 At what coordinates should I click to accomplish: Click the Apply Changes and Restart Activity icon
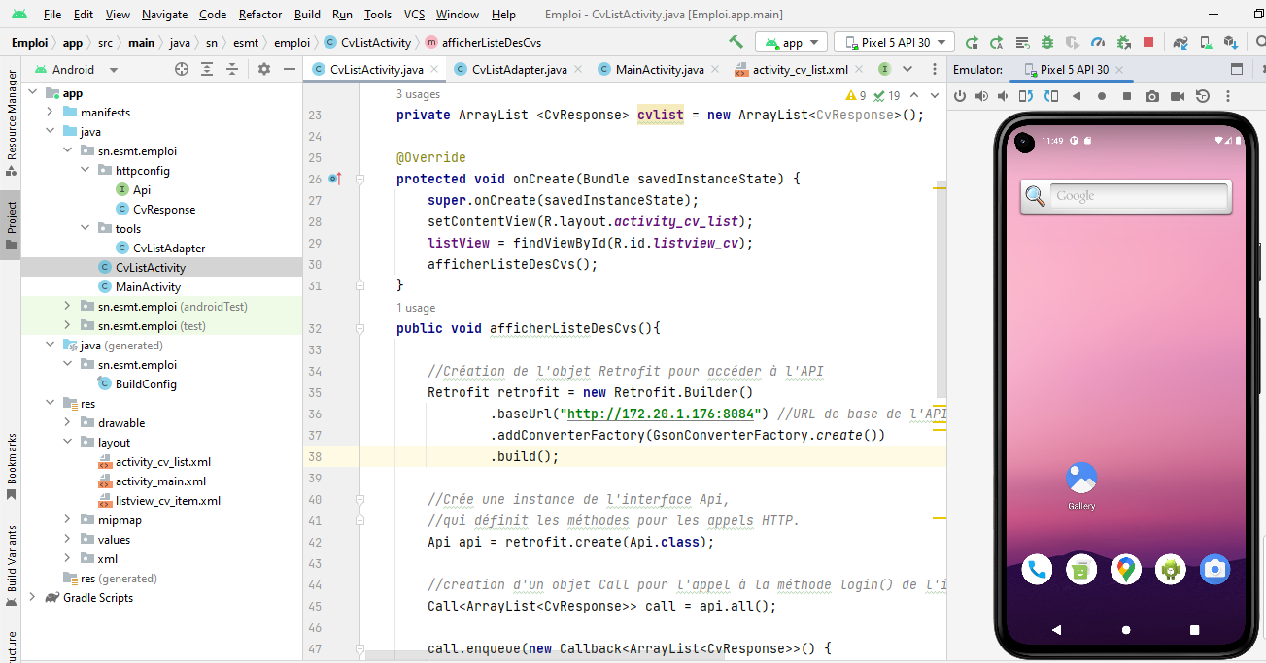(997, 42)
